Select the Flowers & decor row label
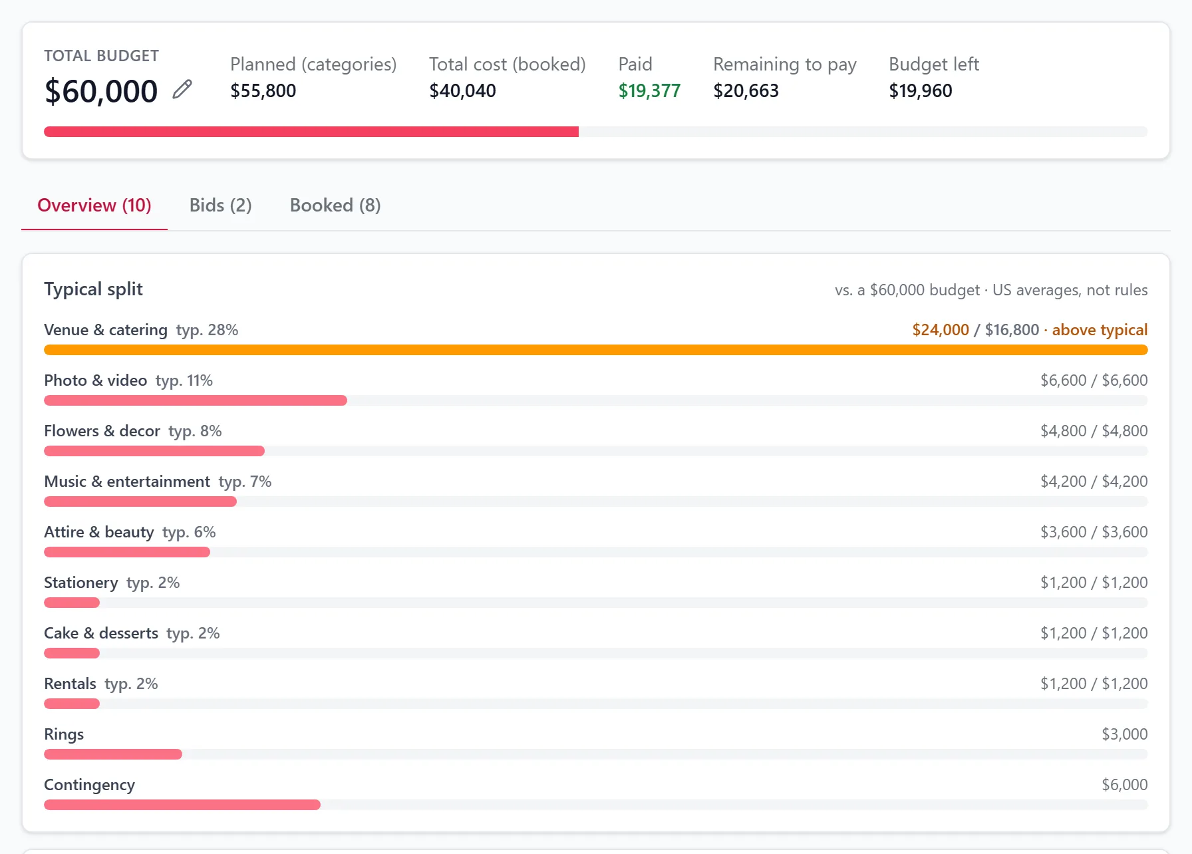This screenshot has height=854, width=1192. [102, 431]
